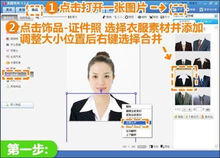The height and width of the screenshot is (158, 220).
Task: Click the page number input field
Action: pyautogui.click(x=199, y=109)
